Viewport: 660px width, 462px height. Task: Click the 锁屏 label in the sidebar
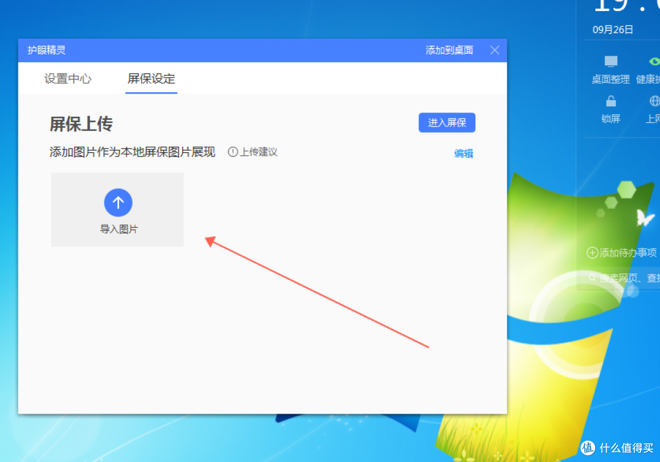(x=610, y=119)
